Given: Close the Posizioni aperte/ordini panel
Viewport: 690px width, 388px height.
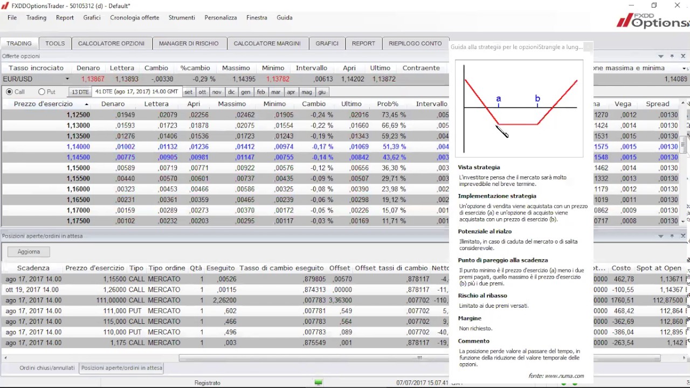Looking at the screenshot, I should point(683,236).
